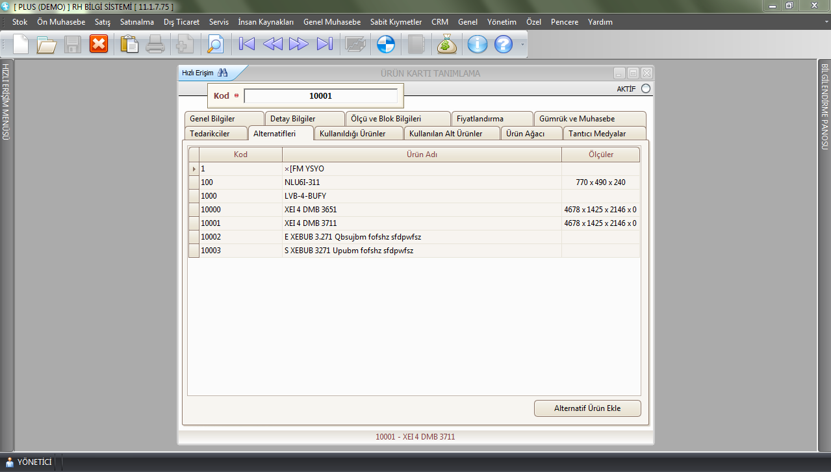Expand the toolbar overflow dropdown arrow
Image resolution: width=831 pixels, height=472 pixels.
(x=521, y=45)
